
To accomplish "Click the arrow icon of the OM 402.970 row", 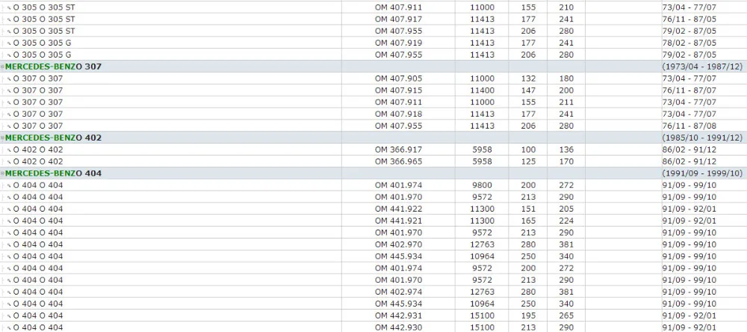I will tap(9, 245).
